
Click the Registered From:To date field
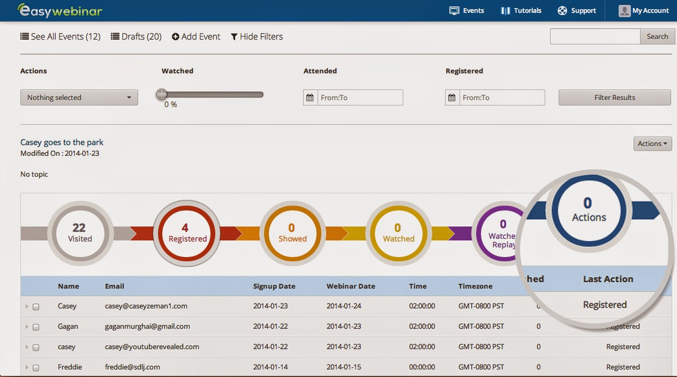(502, 97)
